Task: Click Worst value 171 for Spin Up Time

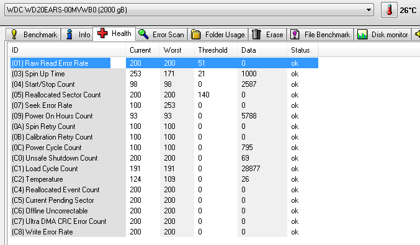Action: click(169, 74)
